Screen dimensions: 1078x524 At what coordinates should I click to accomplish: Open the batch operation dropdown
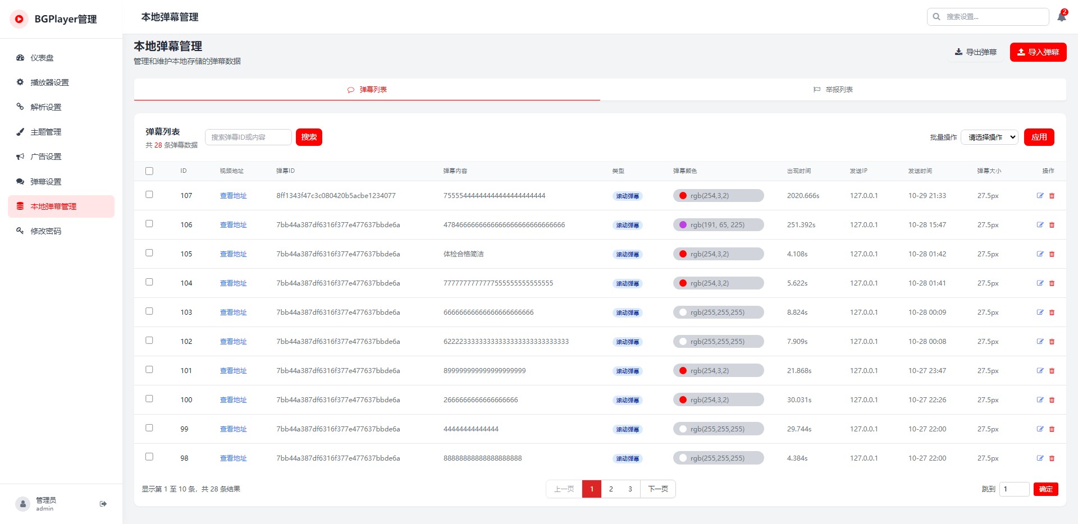(x=989, y=137)
